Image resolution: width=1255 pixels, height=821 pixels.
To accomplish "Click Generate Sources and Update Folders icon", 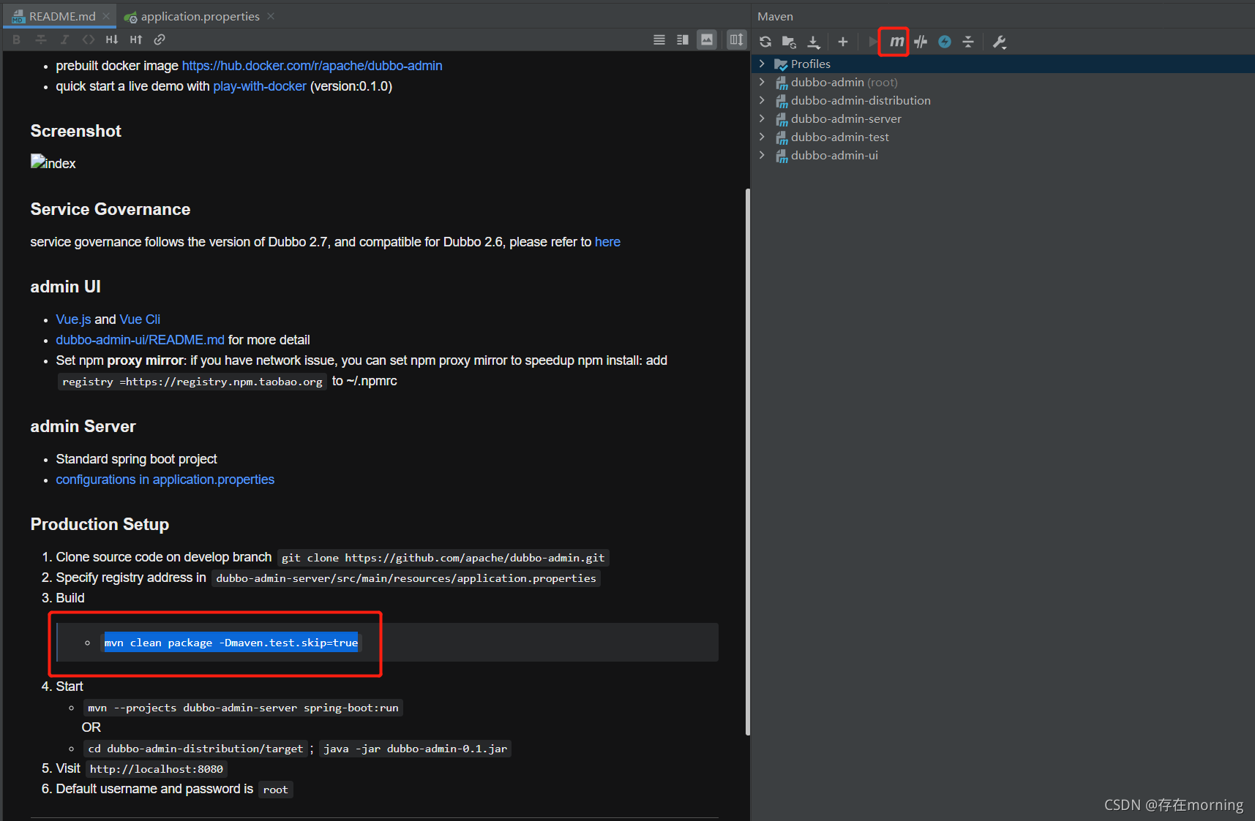I will coord(789,42).
